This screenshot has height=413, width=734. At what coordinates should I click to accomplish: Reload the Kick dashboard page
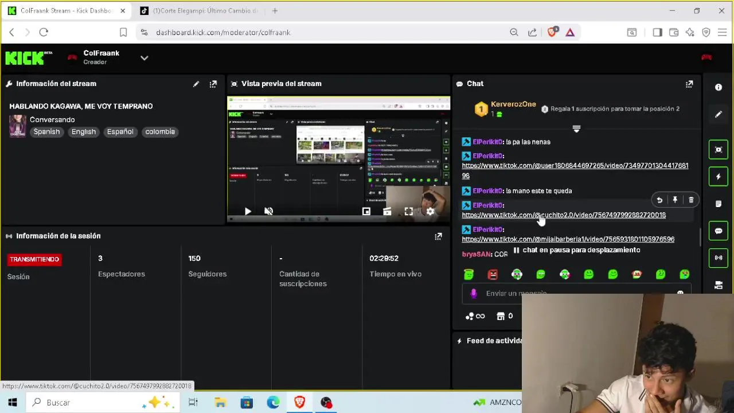coord(44,33)
